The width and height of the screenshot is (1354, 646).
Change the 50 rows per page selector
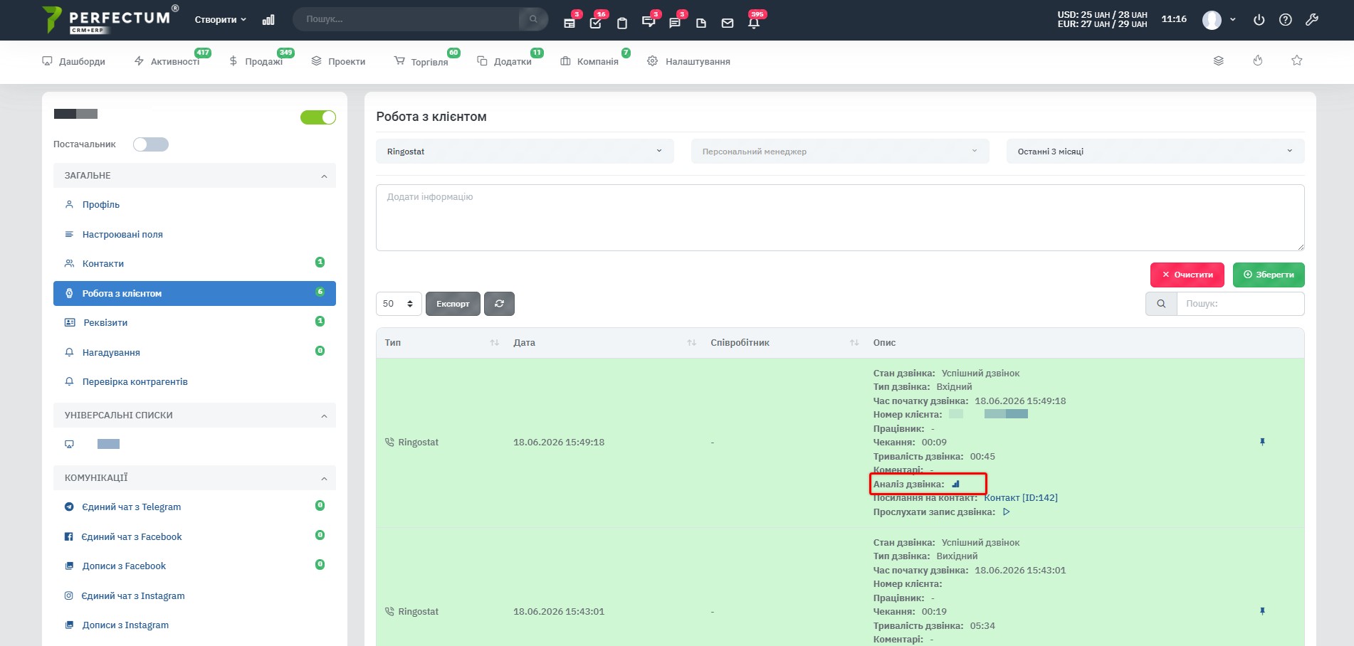click(x=399, y=304)
